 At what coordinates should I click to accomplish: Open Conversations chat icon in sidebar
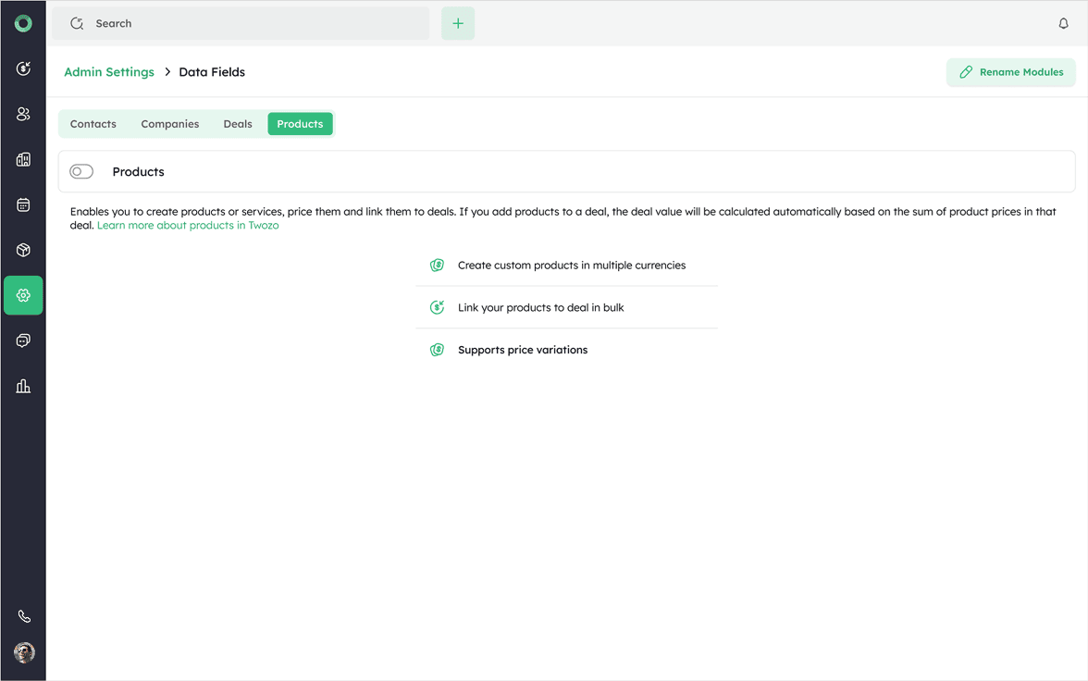(x=23, y=340)
